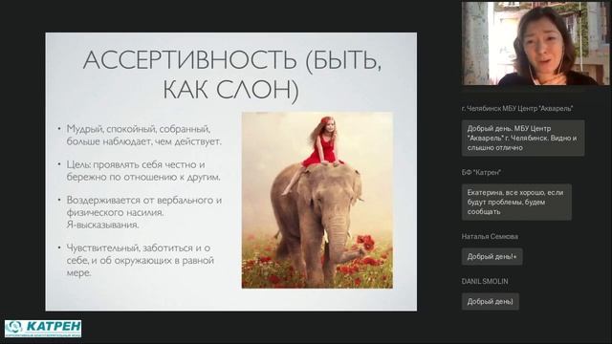Image resolution: width=612 pixels, height=344 pixels.
Task: Click chat message Видно и слышно отлично
Action: (523, 138)
